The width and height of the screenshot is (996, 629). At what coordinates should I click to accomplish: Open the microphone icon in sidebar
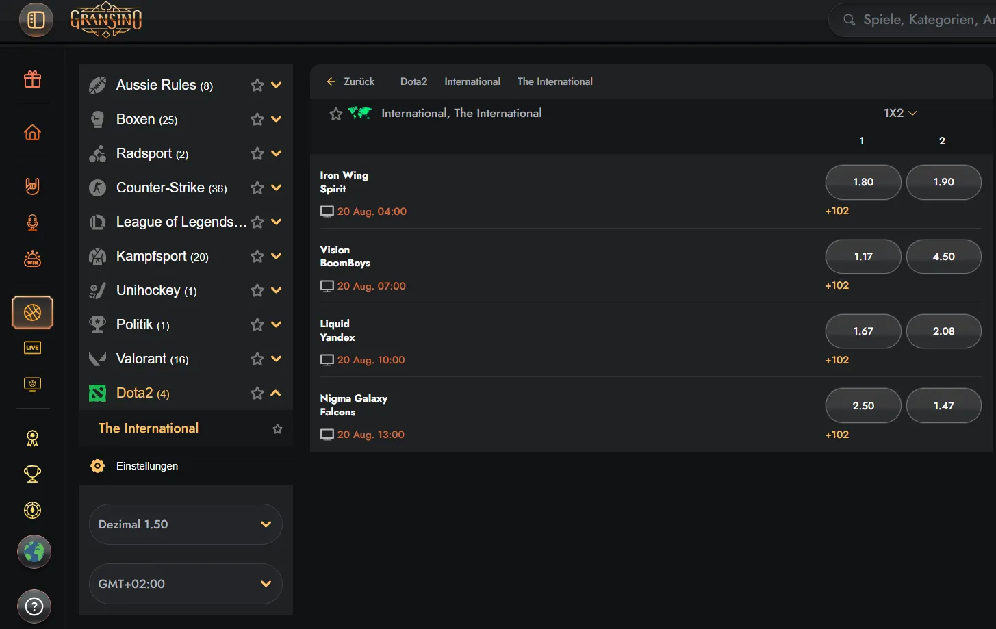[33, 222]
